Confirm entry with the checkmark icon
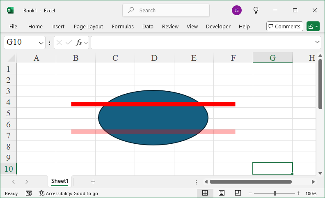The image size is (325, 198). coord(69,43)
